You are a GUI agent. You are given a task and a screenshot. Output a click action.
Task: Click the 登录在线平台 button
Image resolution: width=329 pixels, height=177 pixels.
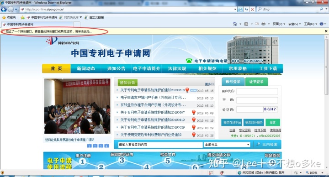(231, 123)
